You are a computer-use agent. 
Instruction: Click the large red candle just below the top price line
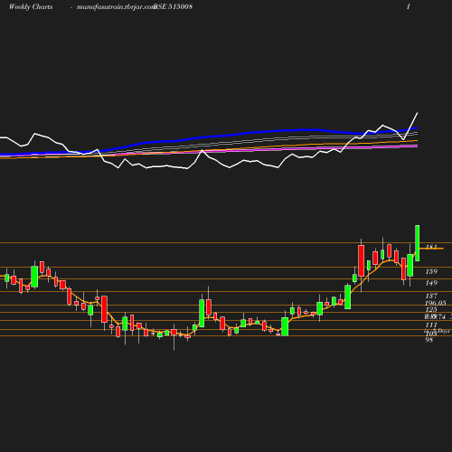361,260
